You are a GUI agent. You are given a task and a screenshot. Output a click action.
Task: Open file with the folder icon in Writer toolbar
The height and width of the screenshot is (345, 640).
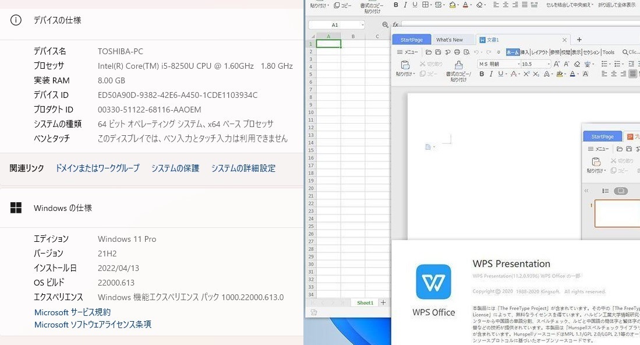click(428, 52)
